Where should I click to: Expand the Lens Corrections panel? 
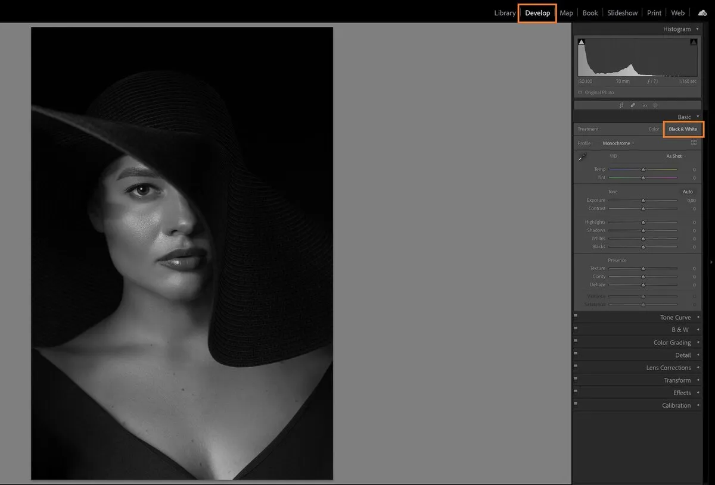[698, 368]
